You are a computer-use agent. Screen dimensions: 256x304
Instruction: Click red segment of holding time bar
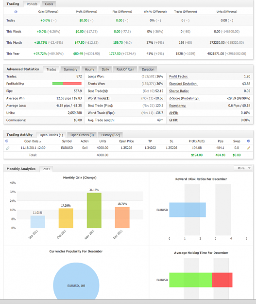pos(222,280)
